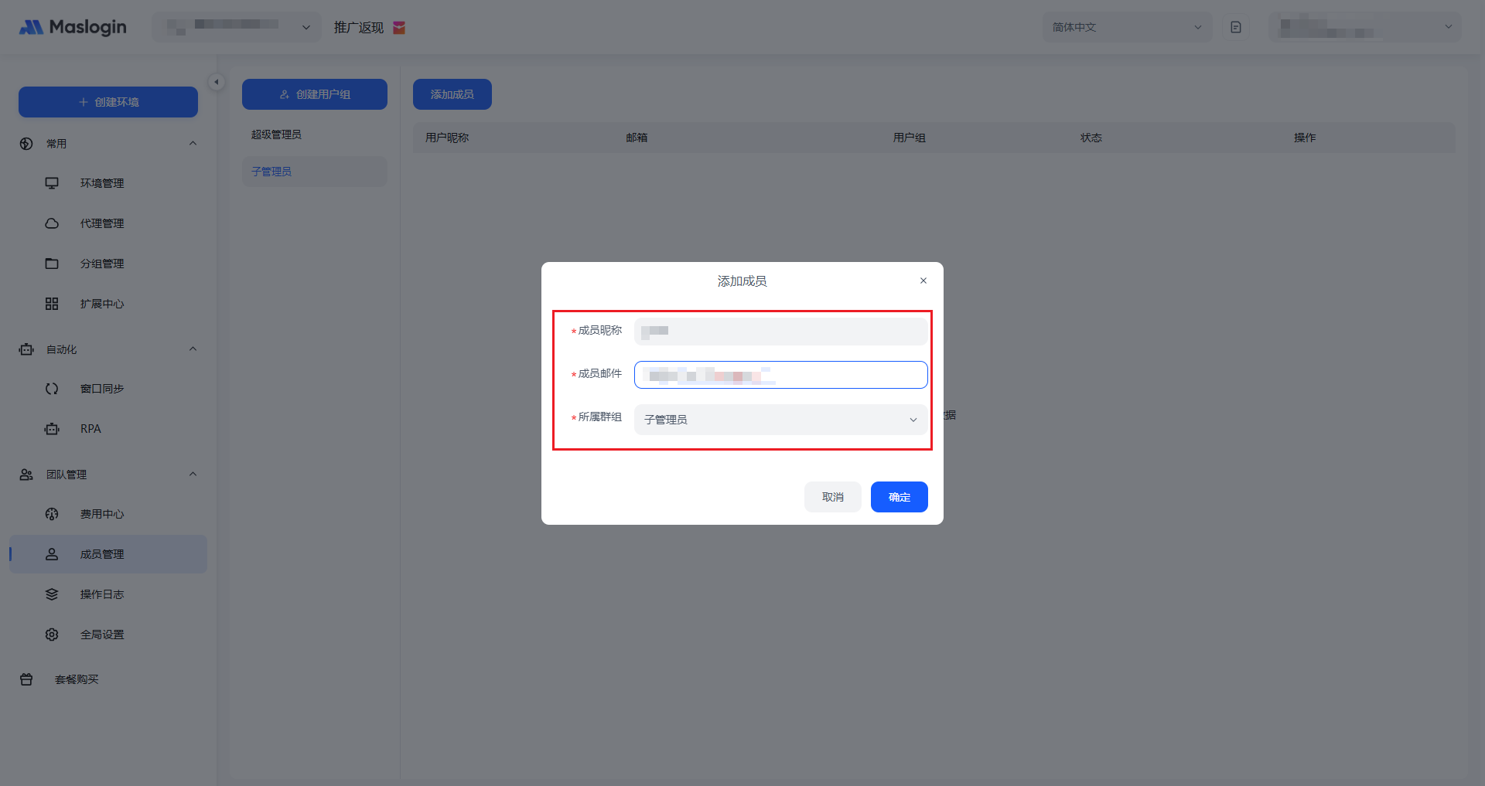Screen dimensions: 1485x786
Task: Collapse the 常用 menu section
Action: (193, 144)
